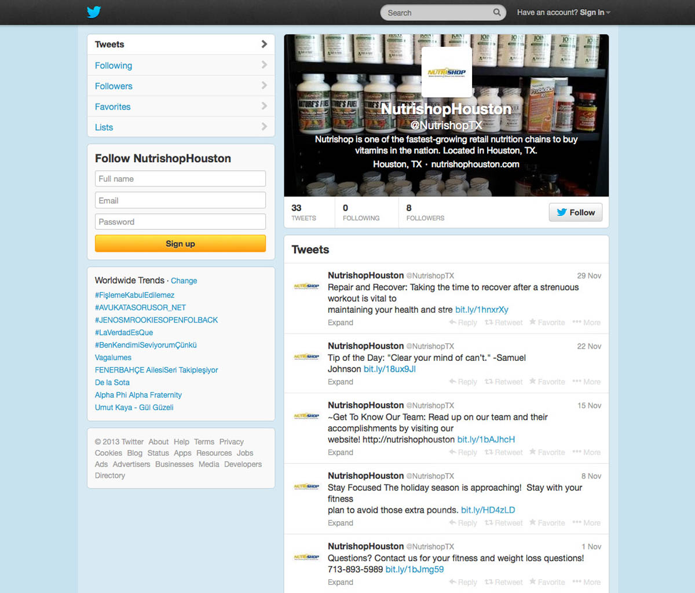Reply to the 29 Nov tweet
The image size is (695, 593).
pyautogui.click(x=463, y=323)
